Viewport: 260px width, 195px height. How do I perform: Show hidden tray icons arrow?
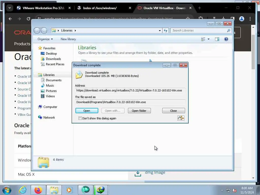point(222,190)
